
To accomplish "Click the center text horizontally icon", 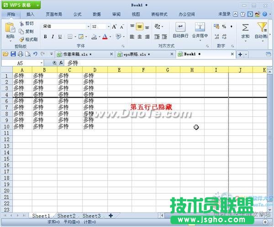I will click(140, 36).
